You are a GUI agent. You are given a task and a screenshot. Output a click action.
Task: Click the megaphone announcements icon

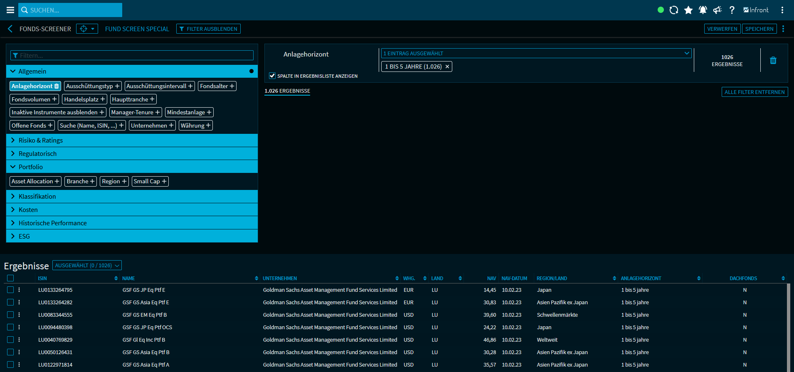point(718,10)
